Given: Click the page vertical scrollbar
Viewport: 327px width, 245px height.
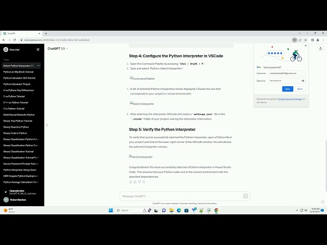Looking at the screenshot, I should click(x=326, y=165).
